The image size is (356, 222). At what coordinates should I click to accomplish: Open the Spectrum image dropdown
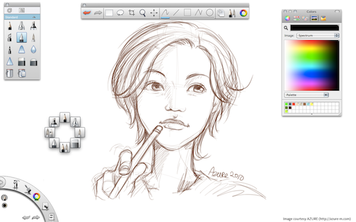pos(317,36)
